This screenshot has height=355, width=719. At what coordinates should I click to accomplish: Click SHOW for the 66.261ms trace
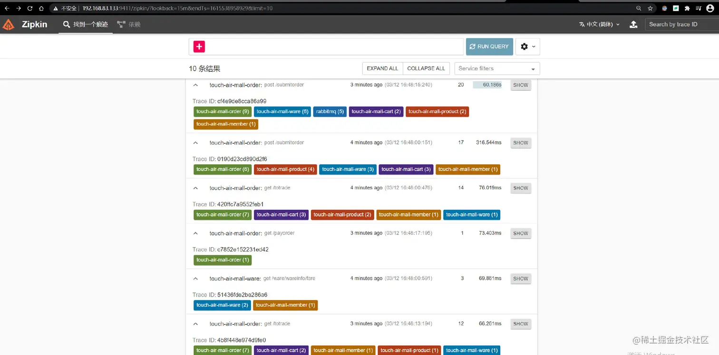[521, 324]
